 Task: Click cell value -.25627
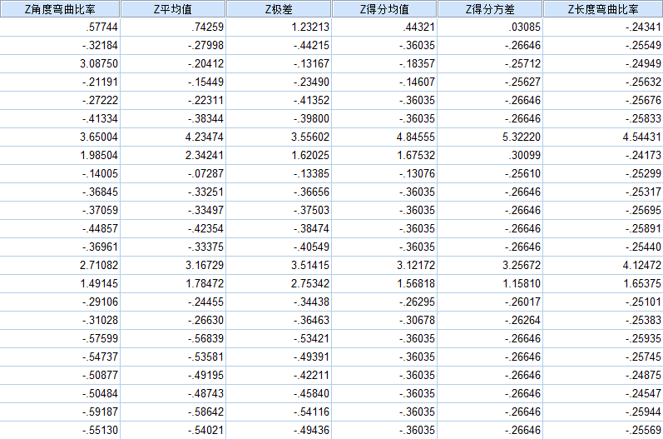(522, 82)
